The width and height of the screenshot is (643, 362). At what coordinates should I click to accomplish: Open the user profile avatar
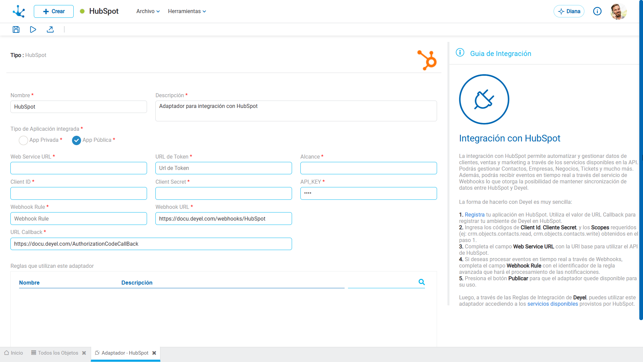click(x=619, y=11)
